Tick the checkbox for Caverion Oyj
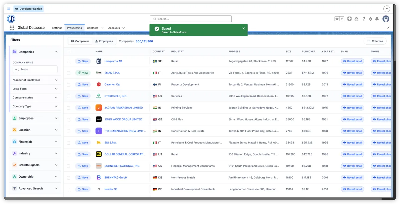The image size is (400, 204). coord(69,85)
